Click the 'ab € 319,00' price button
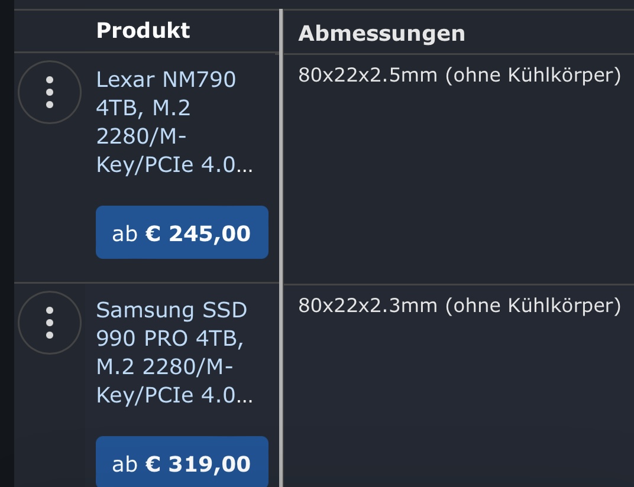The height and width of the screenshot is (487, 634). click(x=182, y=463)
